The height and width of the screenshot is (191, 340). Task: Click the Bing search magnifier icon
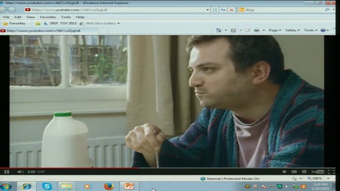(327, 10)
